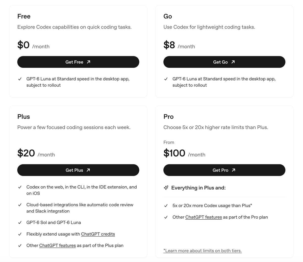The height and width of the screenshot is (262, 303).
Task: Click the Plus plan heading
Action: tap(24, 117)
